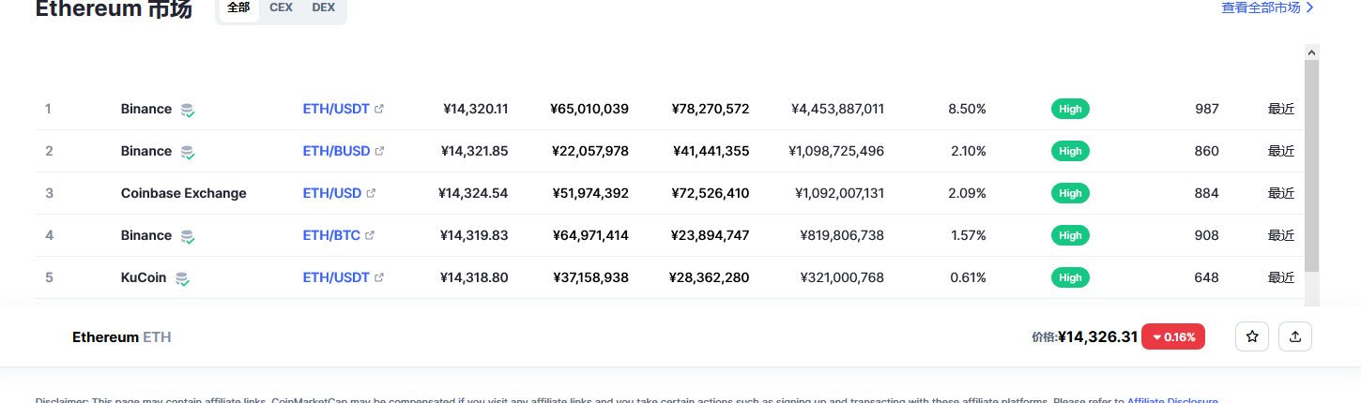Click the volume ¥819,806,738
This screenshot has width=1361, height=403.
(x=842, y=235)
